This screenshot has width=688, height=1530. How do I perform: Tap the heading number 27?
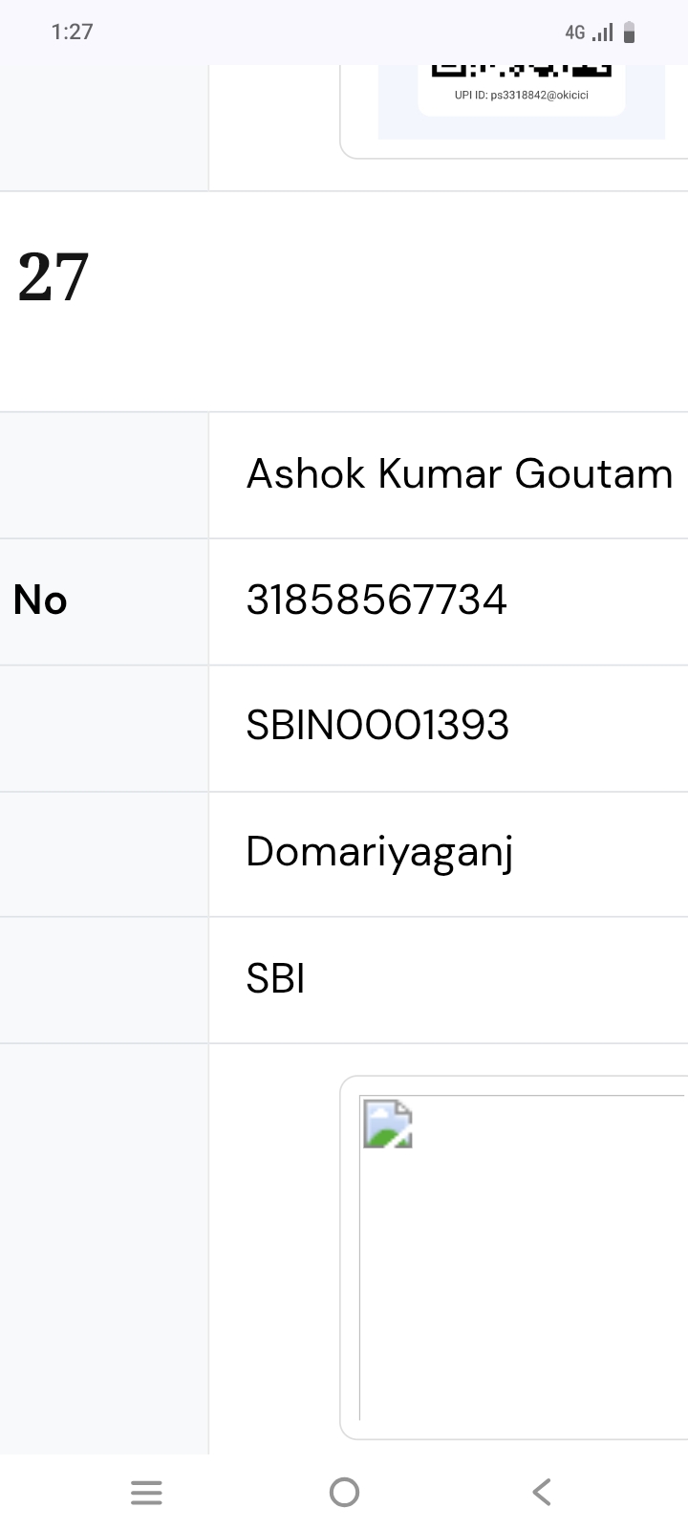(x=54, y=277)
